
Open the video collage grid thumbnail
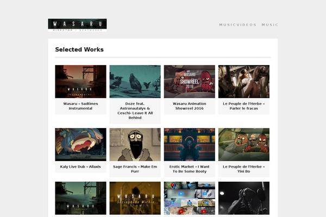pyautogui.click(x=190, y=198)
